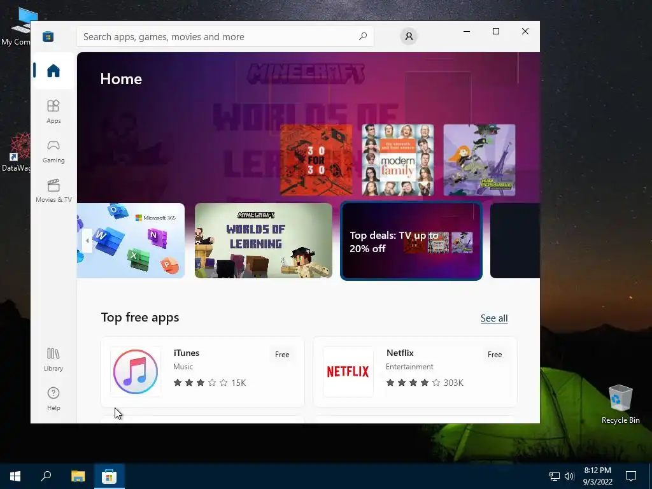The height and width of the screenshot is (489, 652).
Task: Open the Windows Start menu
Action: click(x=15, y=476)
